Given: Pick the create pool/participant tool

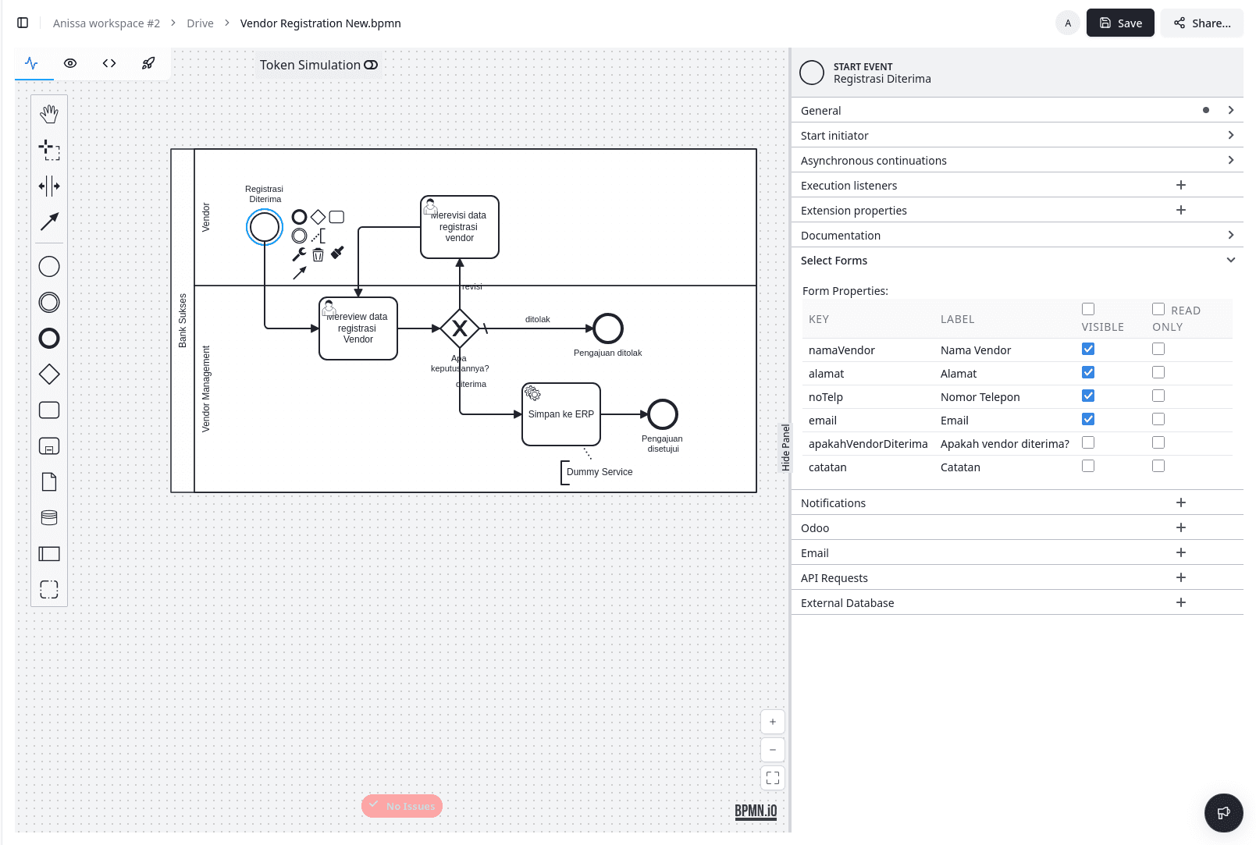Looking at the screenshot, I should point(49,554).
